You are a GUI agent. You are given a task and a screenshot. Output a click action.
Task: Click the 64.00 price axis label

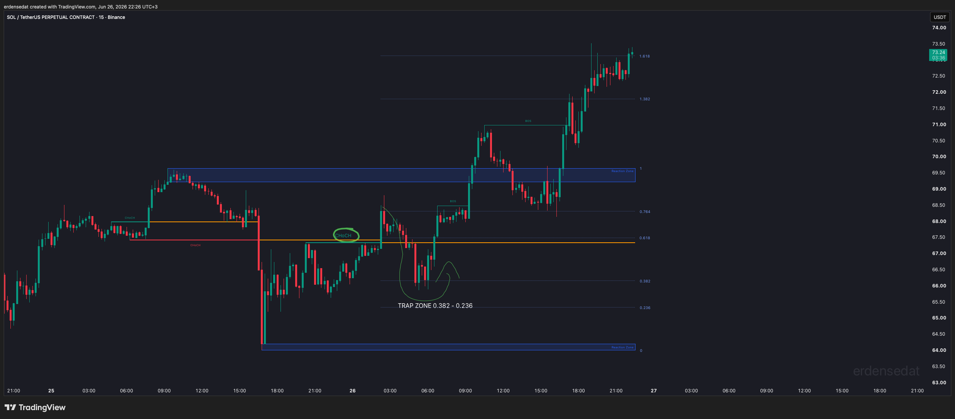[939, 350]
